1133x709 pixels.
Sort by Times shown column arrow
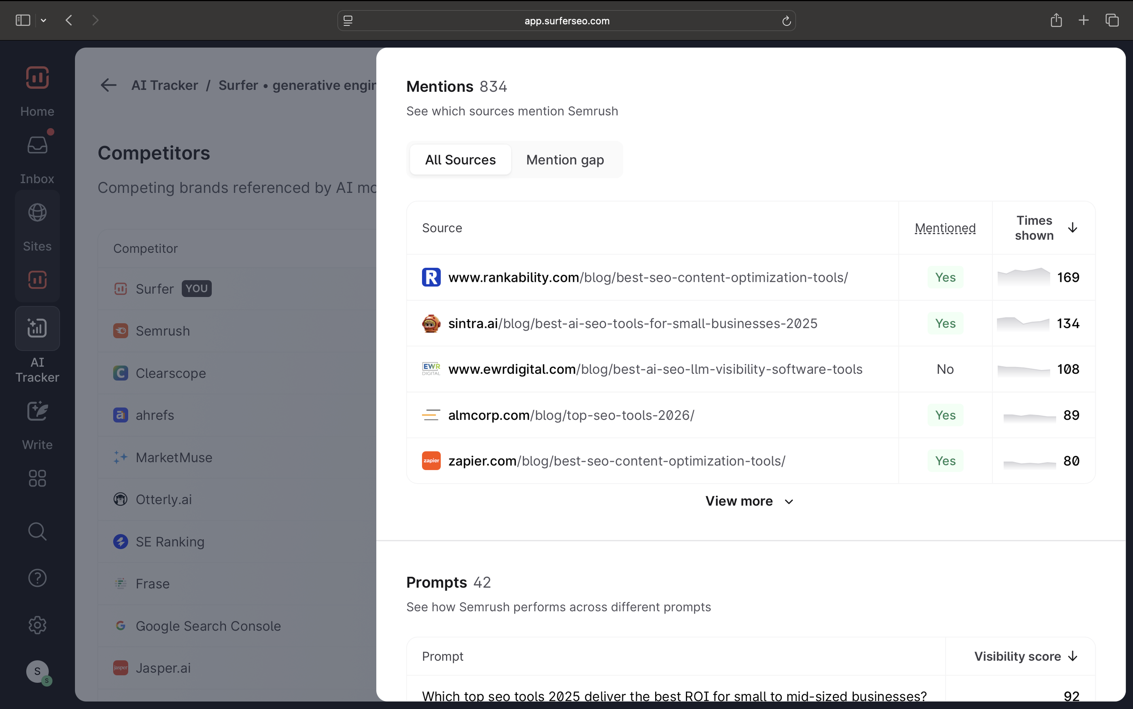click(1072, 228)
